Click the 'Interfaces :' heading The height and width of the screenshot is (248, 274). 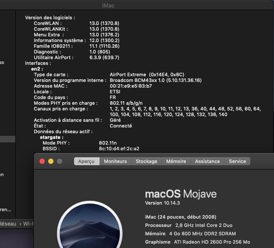[x=38, y=63]
